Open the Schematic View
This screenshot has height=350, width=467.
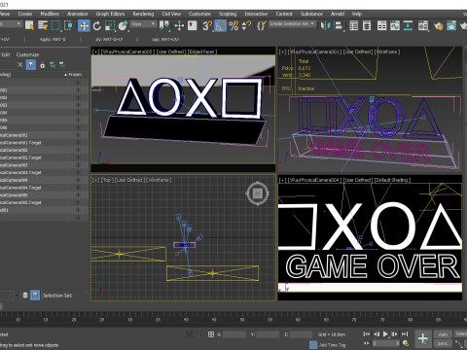(408, 25)
